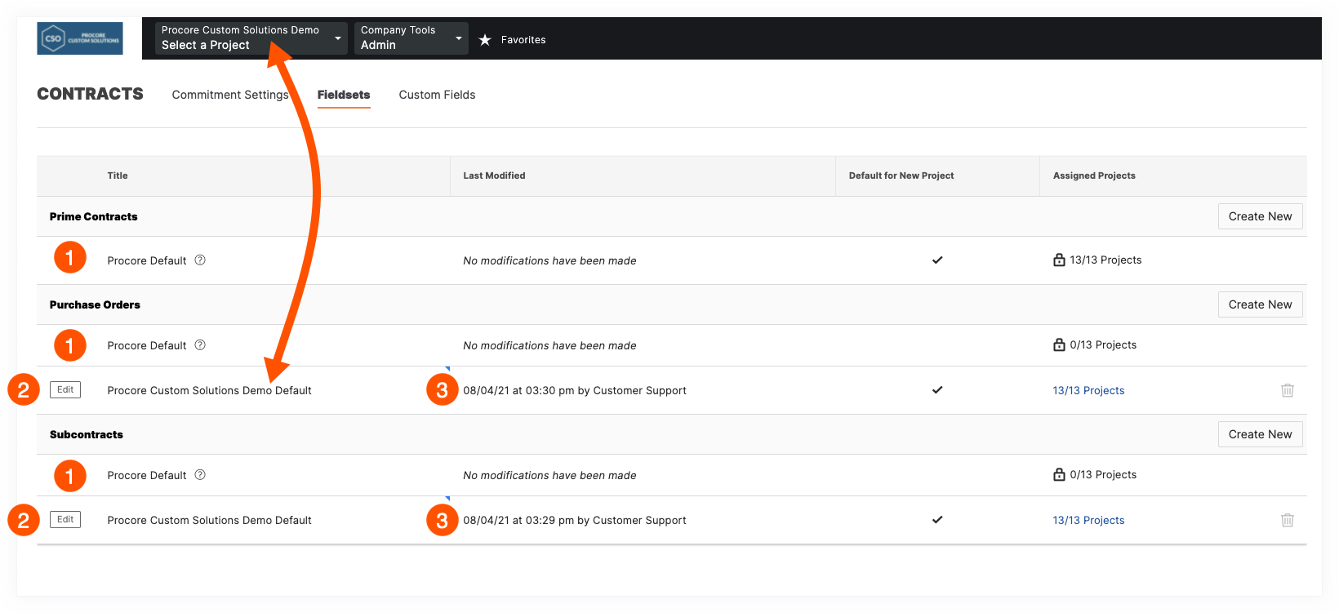
Task: Open 13/13 Projects link in Subcontracts
Action: (1088, 521)
